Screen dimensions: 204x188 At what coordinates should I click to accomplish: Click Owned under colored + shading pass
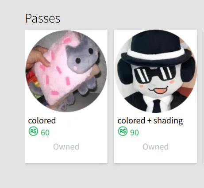tap(155, 147)
